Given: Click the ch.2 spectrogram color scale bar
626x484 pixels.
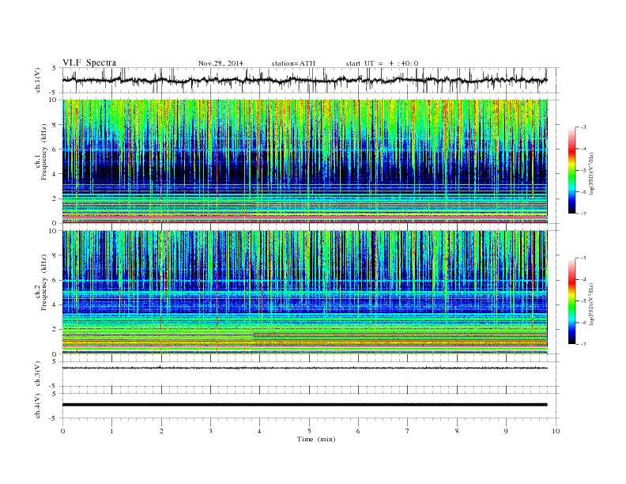Looking at the screenshot, I should (x=571, y=301).
